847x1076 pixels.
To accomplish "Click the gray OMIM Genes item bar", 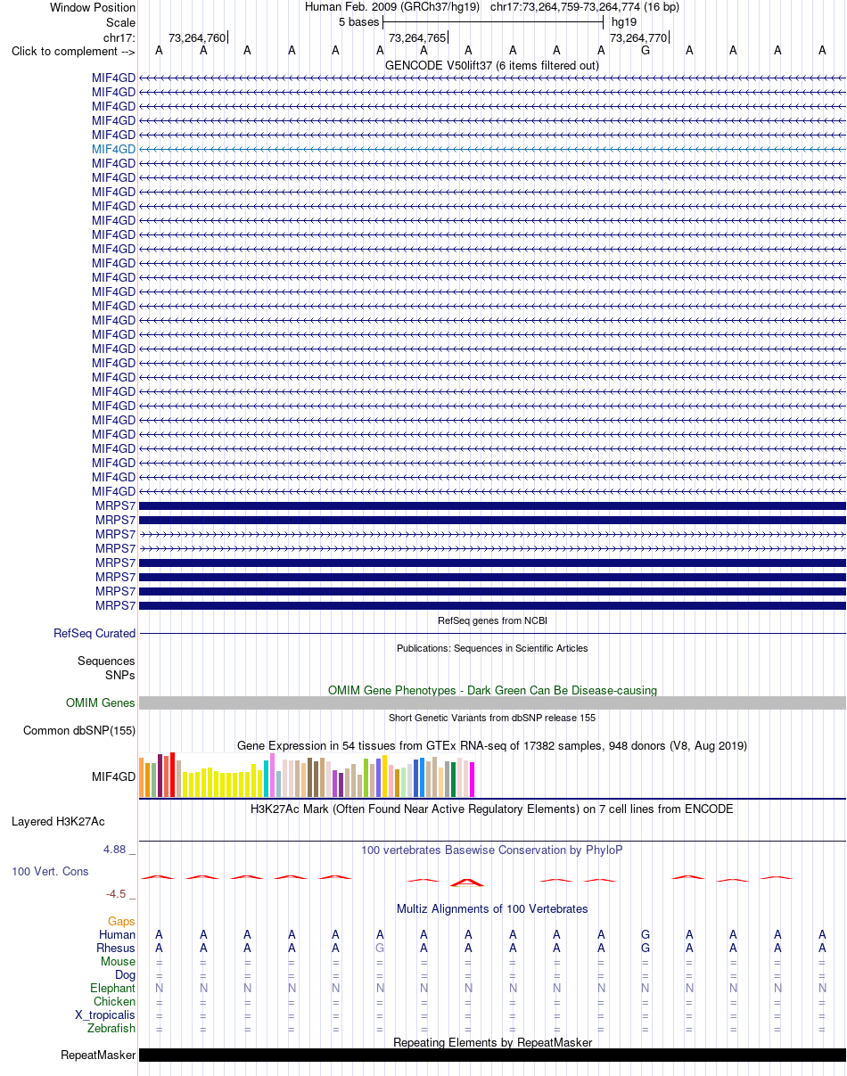I will point(492,703).
